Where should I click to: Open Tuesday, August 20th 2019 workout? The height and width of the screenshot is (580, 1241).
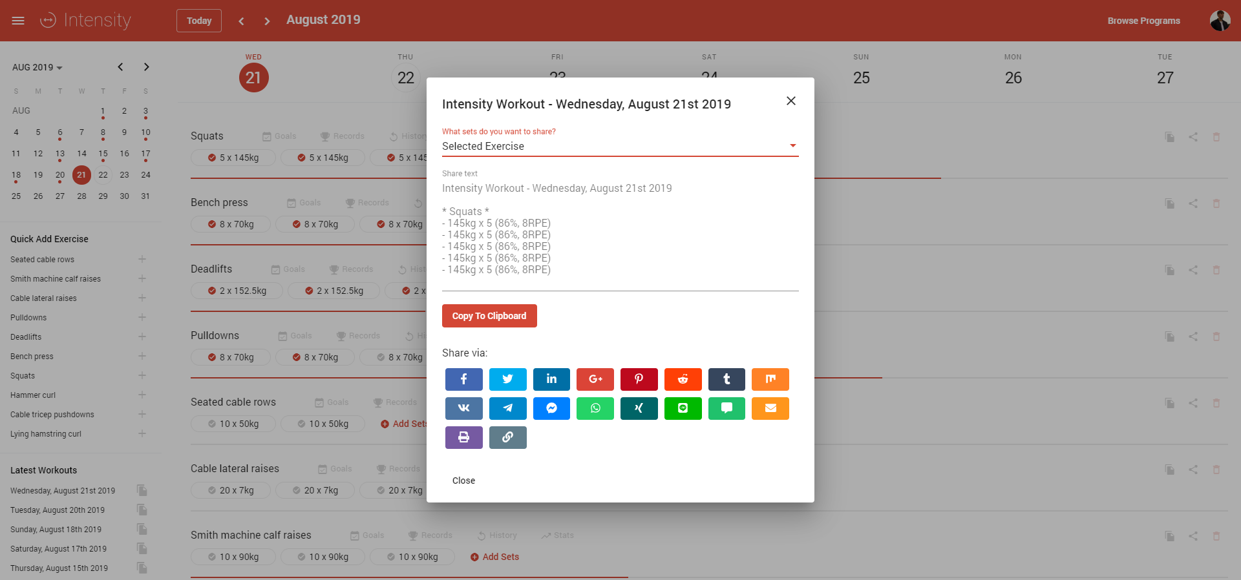pyautogui.click(x=58, y=510)
